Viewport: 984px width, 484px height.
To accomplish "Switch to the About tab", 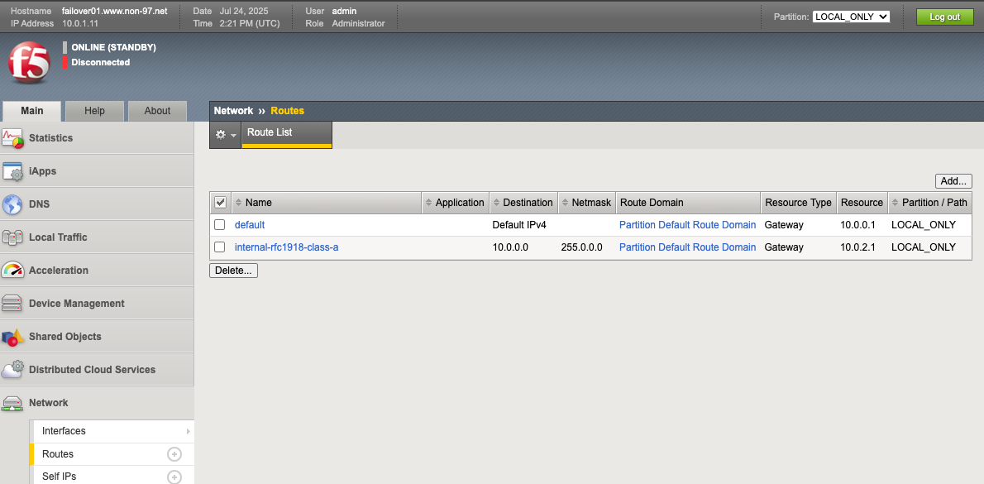I will tap(157, 111).
